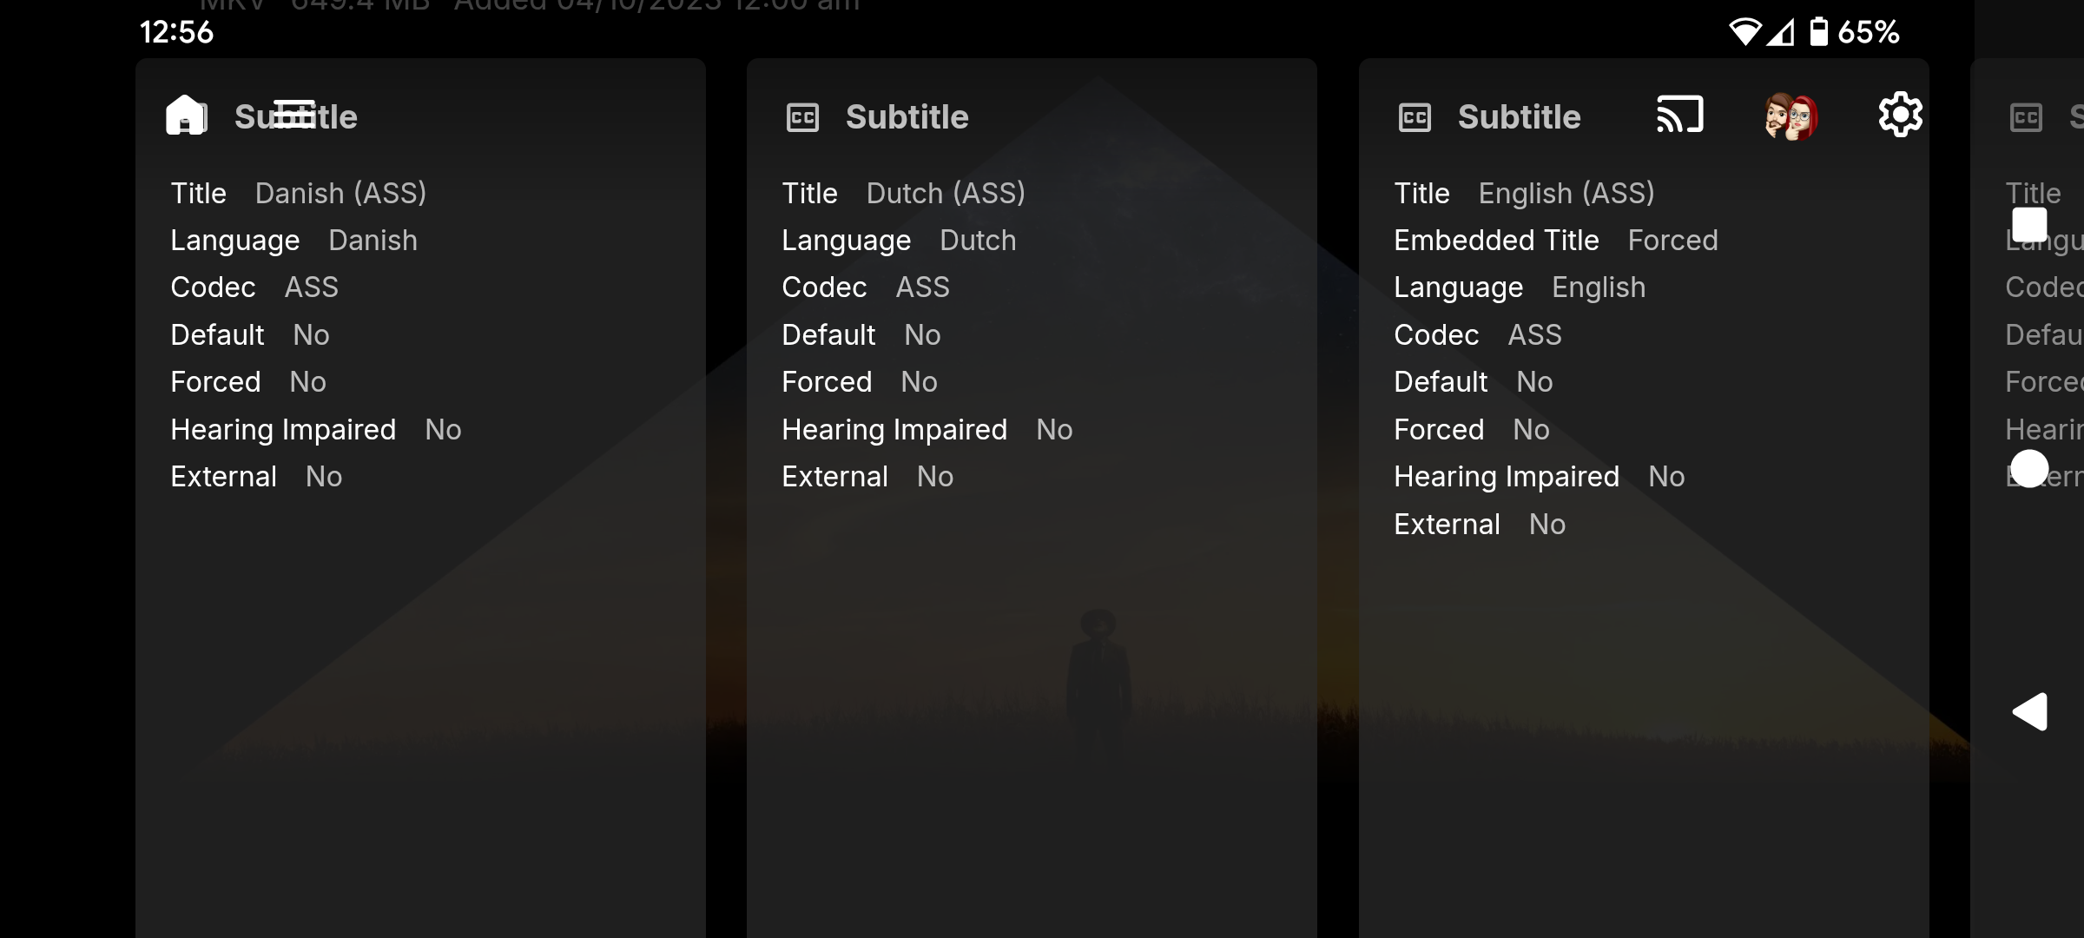Open the hamburger navigation menu
Image resolution: width=2084 pixels, height=938 pixels.
[294, 114]
